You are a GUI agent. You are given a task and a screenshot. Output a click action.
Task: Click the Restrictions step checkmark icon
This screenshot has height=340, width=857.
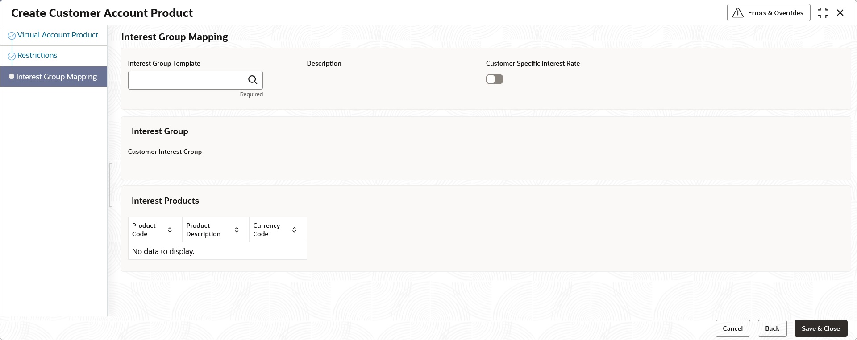pyautogui.click(x=12, y=56)
